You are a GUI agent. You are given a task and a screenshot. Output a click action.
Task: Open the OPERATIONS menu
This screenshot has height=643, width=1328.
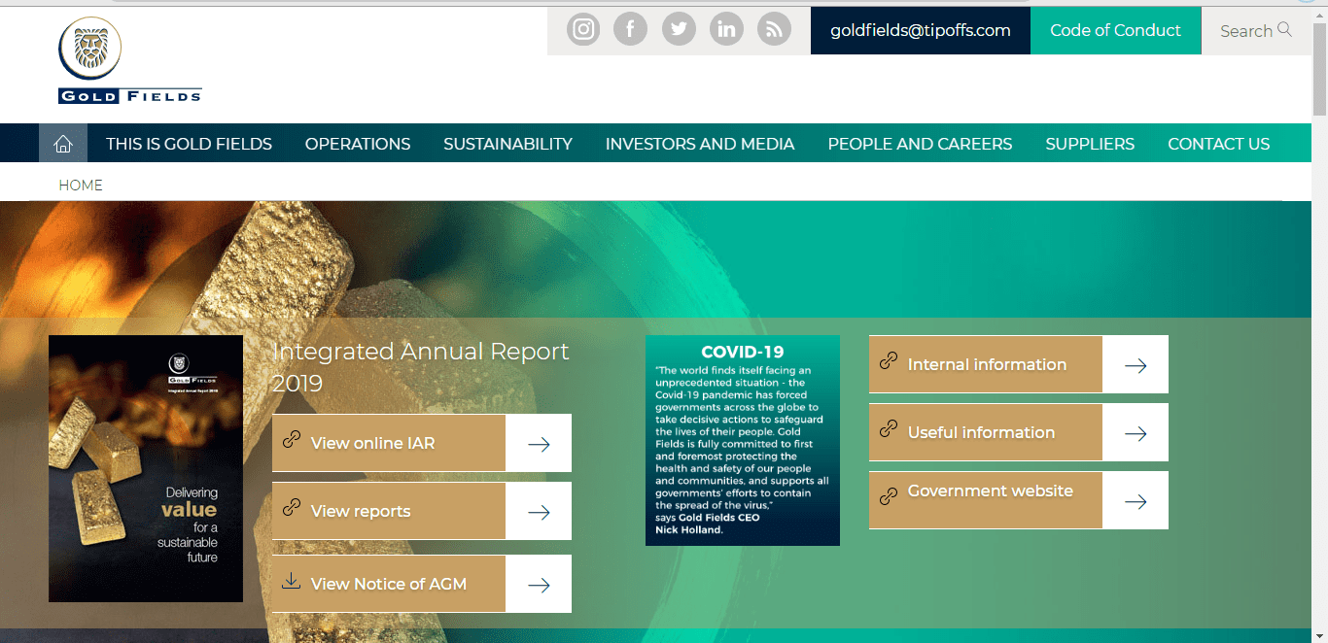358,144
